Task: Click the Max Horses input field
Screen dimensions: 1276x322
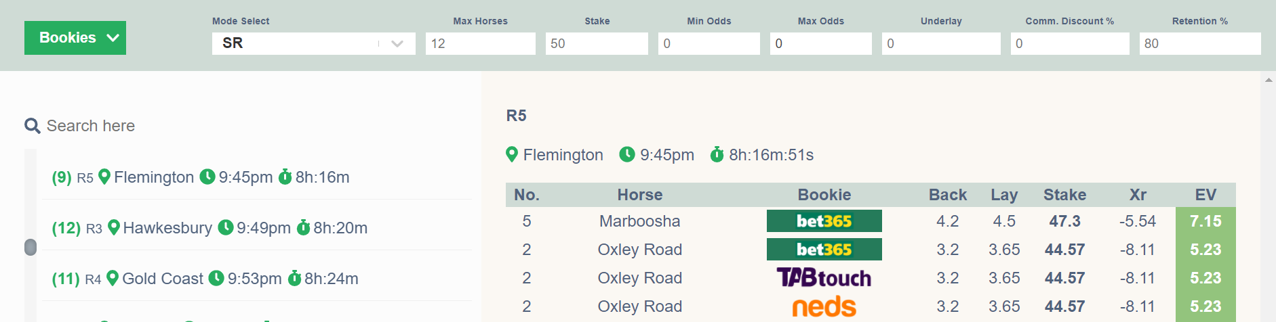Action: 480,43
